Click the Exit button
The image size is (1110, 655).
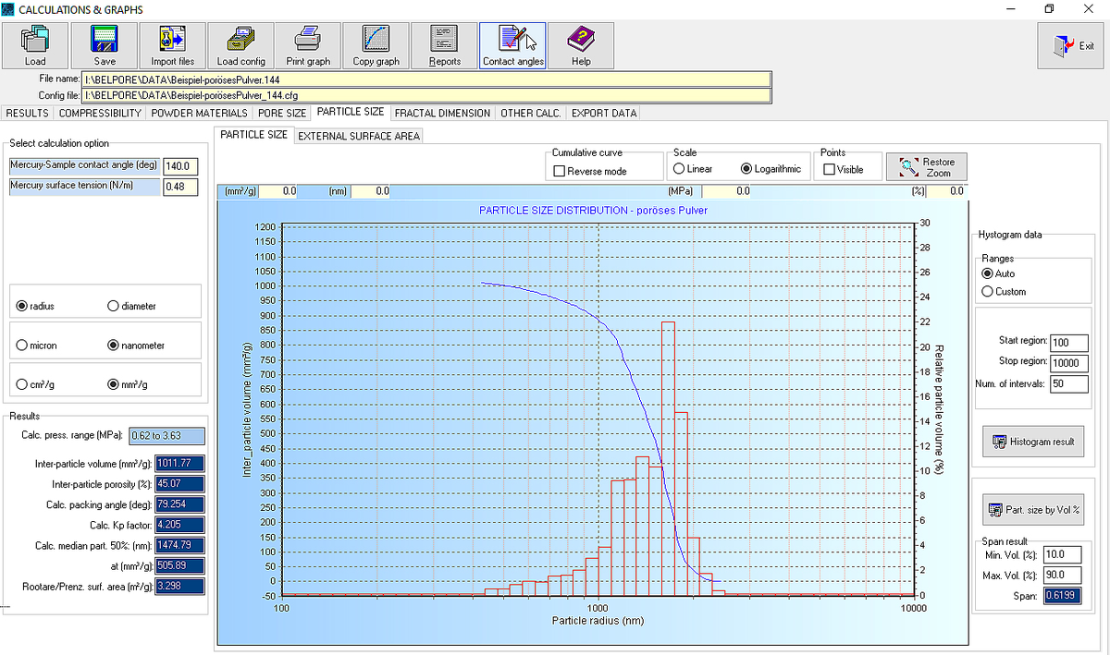(x=1072, y=45)
